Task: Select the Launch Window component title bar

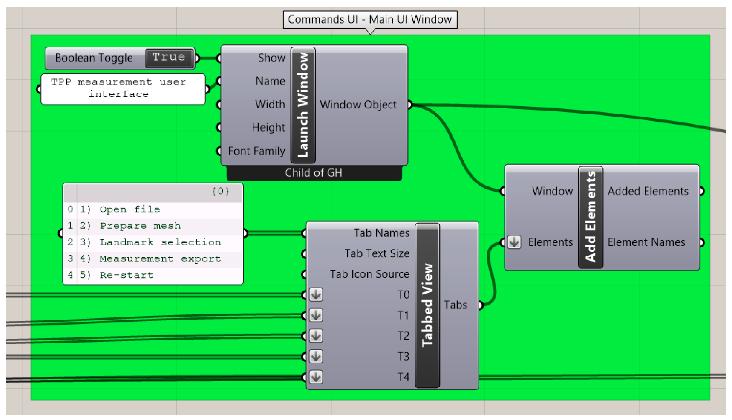Action: (303, 105)
